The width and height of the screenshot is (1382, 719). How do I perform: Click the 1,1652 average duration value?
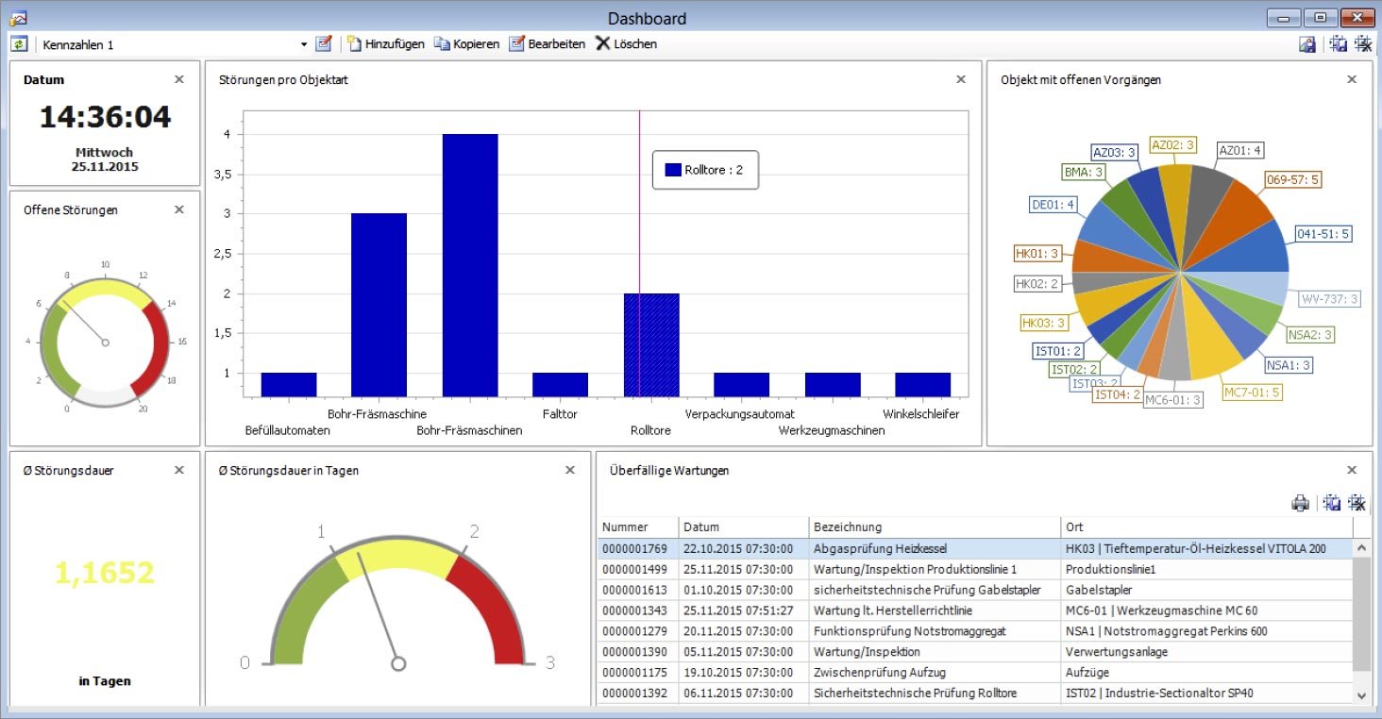(105, 573)
